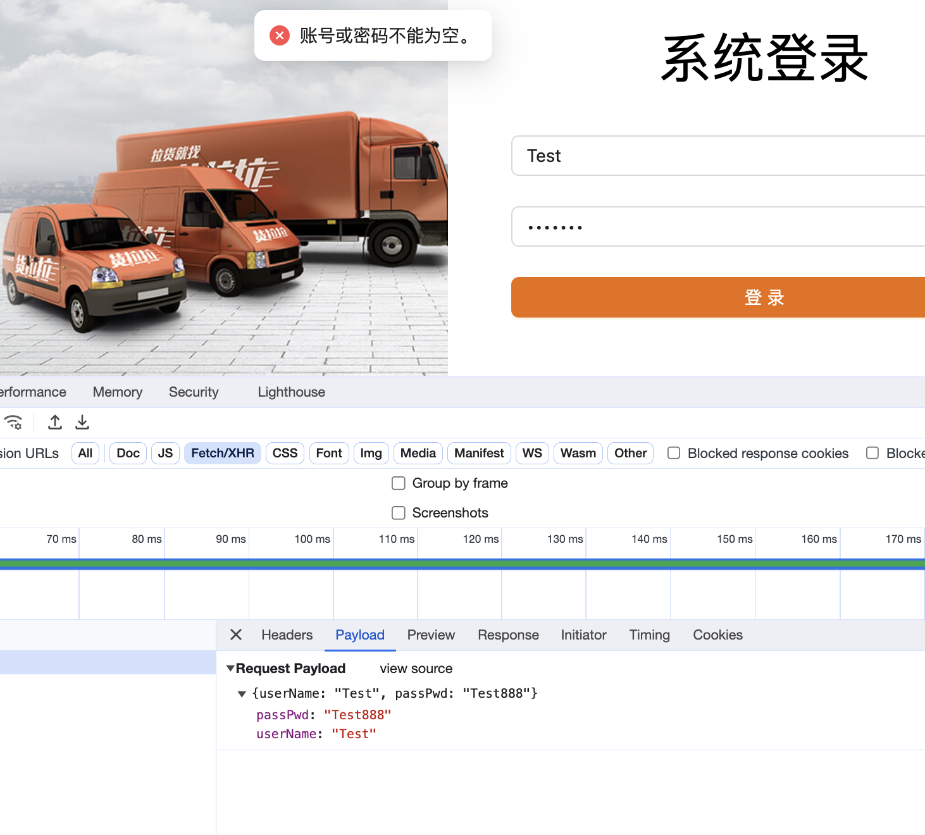Click the view source link
This screenshot has width=925, height=835.
pos(416,668)
